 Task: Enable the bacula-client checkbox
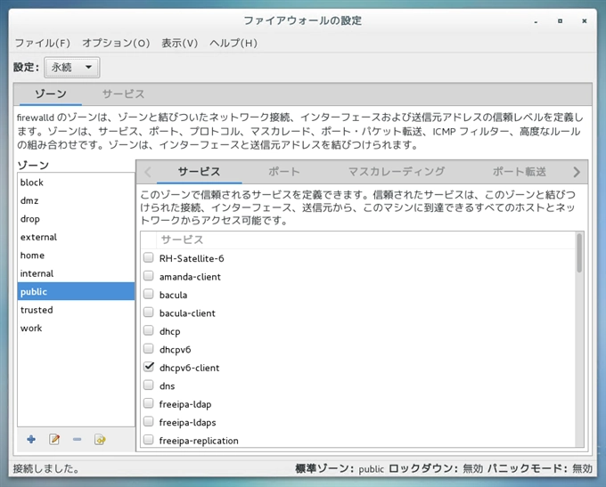(149, 312)
